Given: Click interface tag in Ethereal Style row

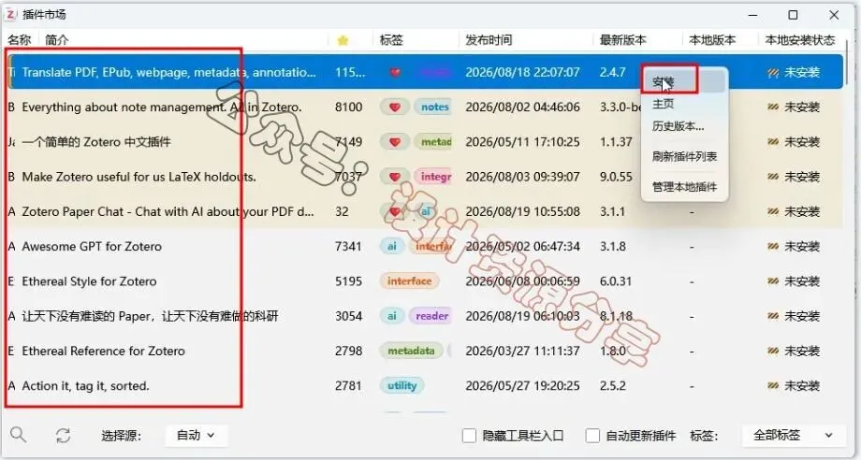Looking at the screenshot, I should [x=410, y=281].
